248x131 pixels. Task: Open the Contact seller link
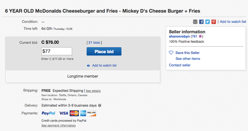click(180, 65)
